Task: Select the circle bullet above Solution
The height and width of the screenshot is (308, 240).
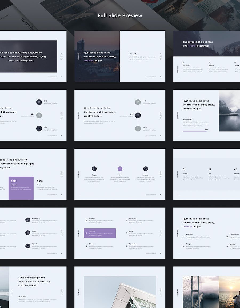Action: [x=209, y=62]
